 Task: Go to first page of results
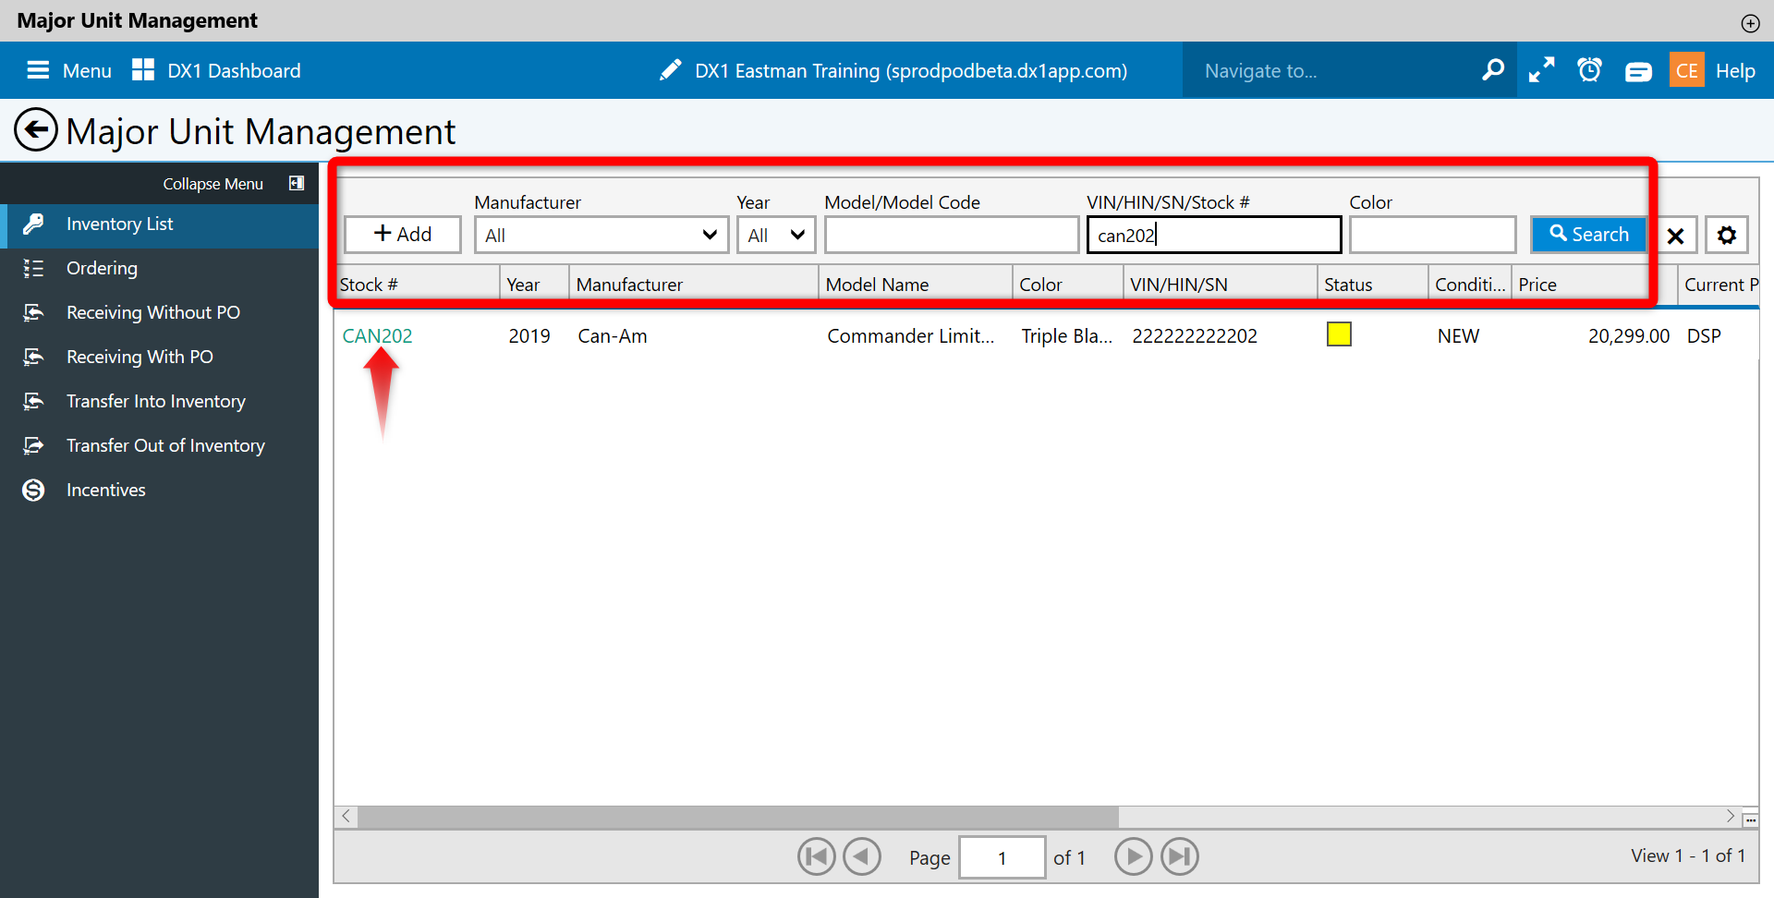click(x=817, y=856)
